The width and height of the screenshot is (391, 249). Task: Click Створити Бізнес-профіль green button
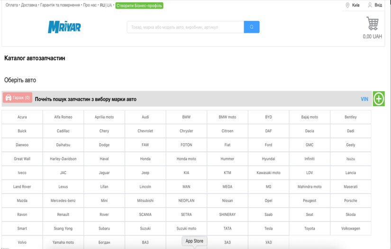click(139, 6)
